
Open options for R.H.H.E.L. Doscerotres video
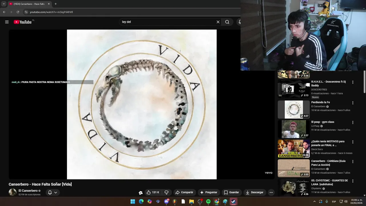pyautogui.click(x=353, y=82)
